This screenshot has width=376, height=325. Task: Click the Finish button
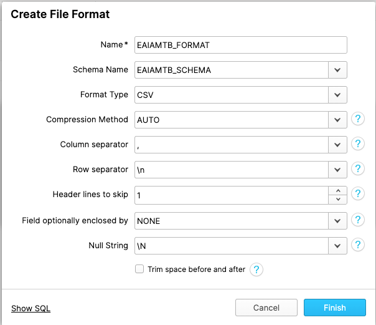(x=335, y=308)
